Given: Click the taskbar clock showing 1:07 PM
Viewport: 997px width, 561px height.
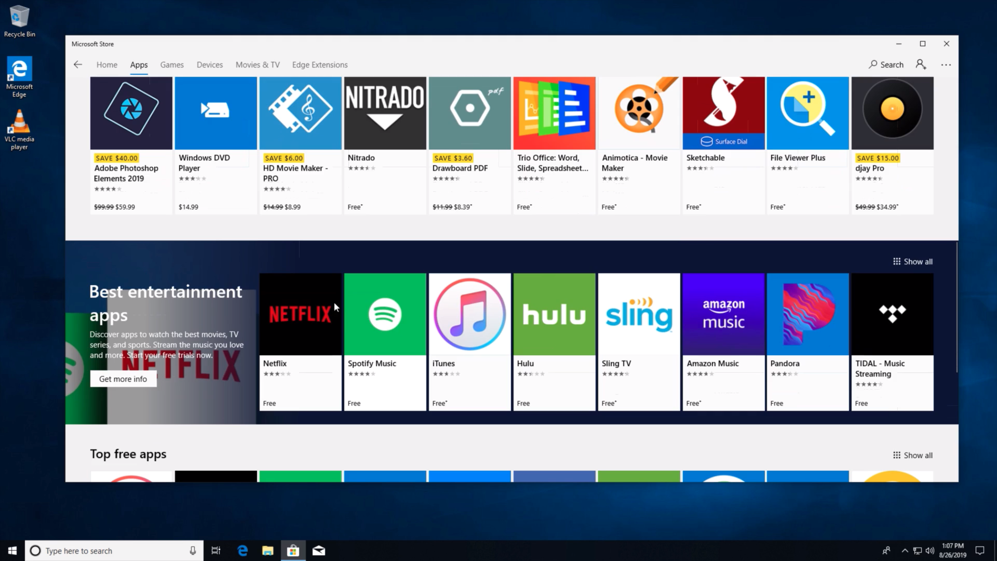Looking at the screenshot, I should coord(952,551).
